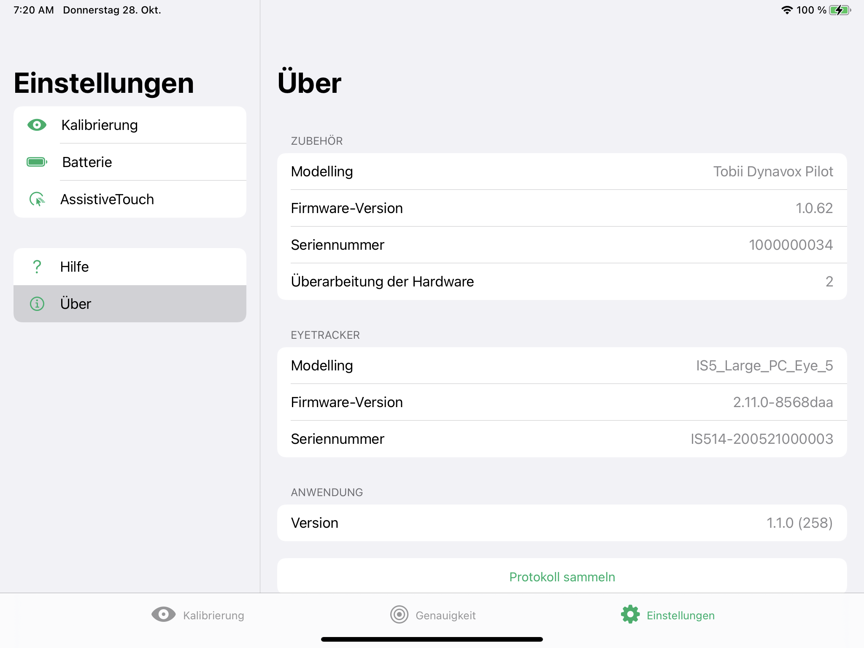The height and width of the screenshot is (648, 864).
Task: Click the Wi-Fi status icon
Action: pyautogui.click(x=787, y=10)
